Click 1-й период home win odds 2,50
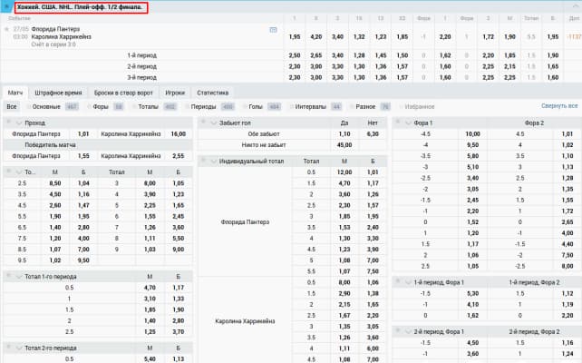 (x=295, y=55)
